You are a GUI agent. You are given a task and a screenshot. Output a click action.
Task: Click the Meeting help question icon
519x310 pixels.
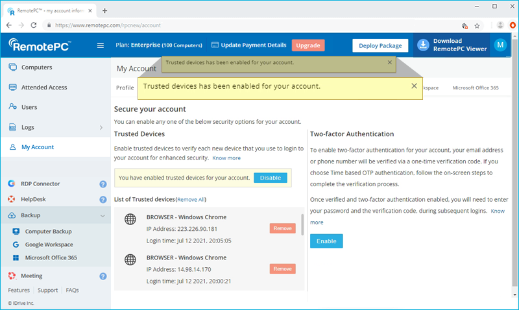click(103, 276)
